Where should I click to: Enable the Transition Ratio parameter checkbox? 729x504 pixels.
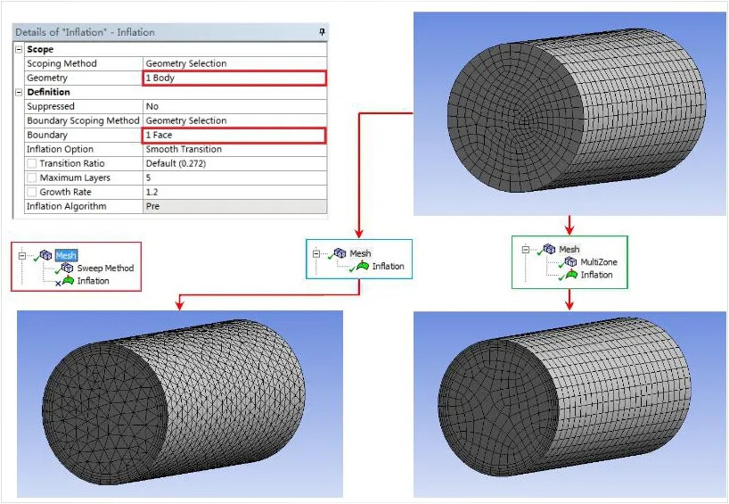click(x=32, y=164)
